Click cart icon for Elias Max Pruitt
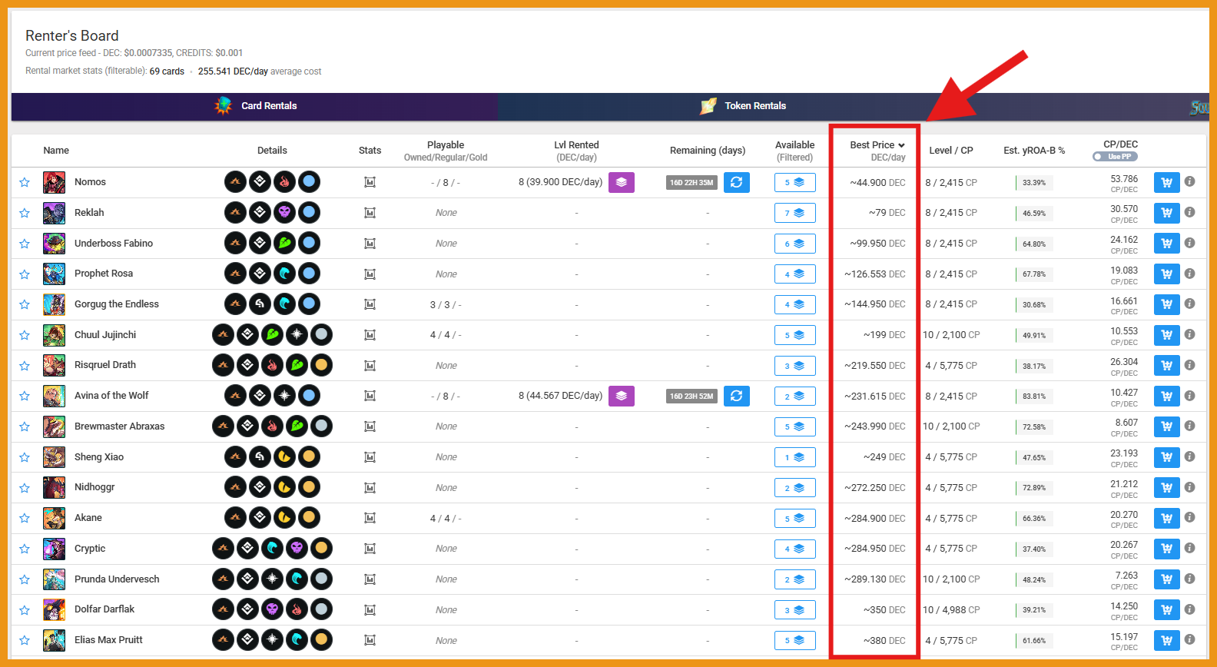This screenshot has width=1217, height=667. (x=1166, y=640)
